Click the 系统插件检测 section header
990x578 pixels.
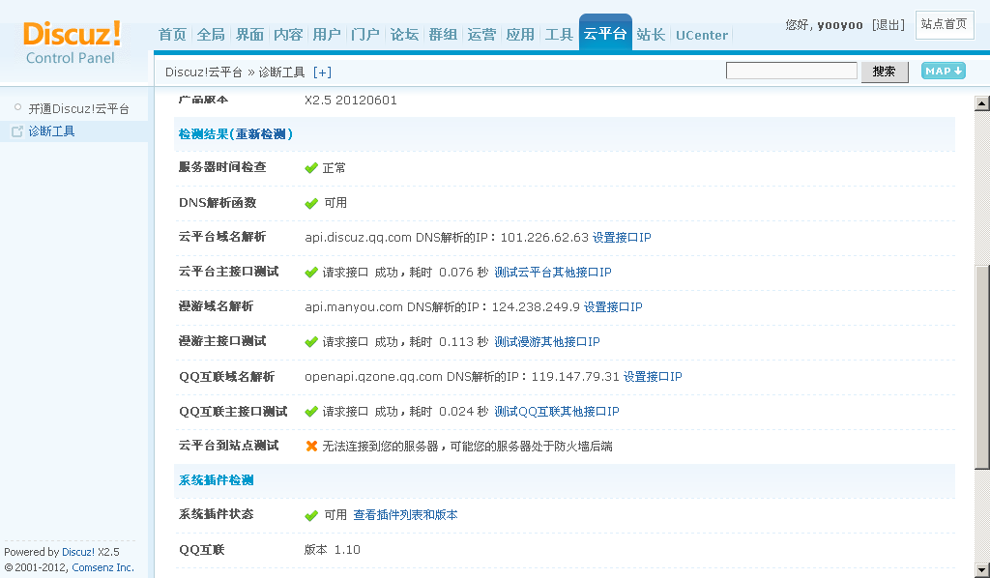(216, 480)
